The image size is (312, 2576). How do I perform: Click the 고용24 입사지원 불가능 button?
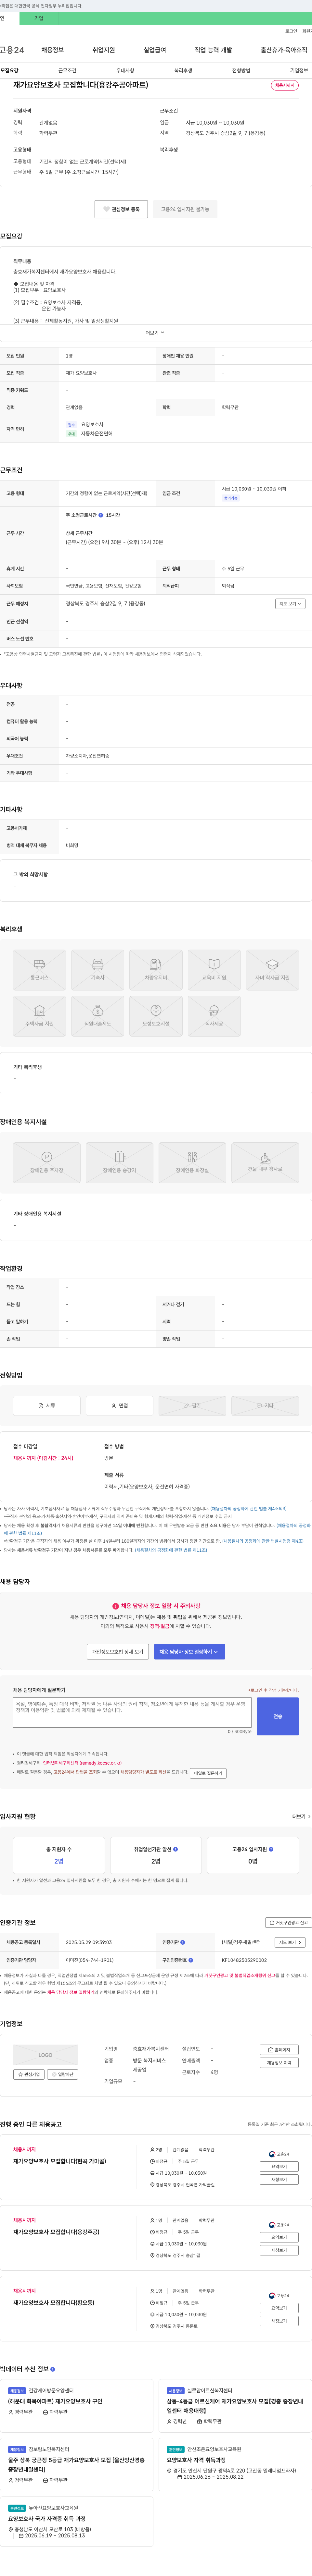[186, 209]
